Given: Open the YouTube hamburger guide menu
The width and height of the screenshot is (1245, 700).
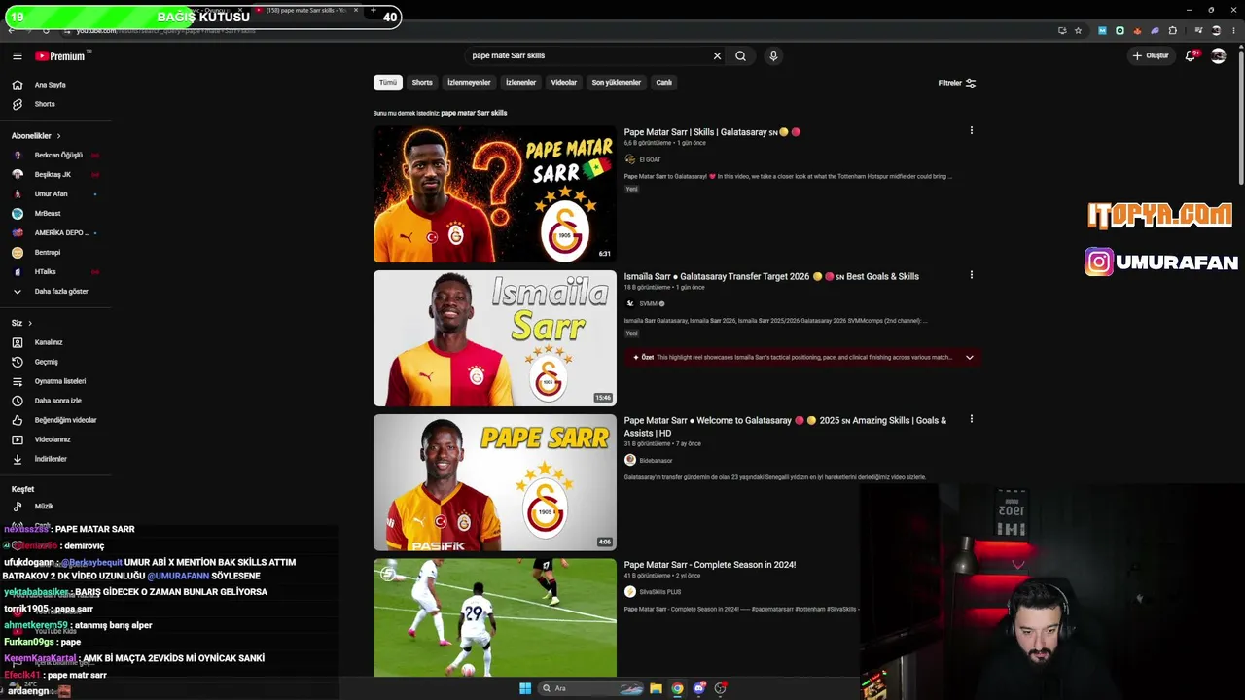Looking at the screenshot, I should pos(17,56).
